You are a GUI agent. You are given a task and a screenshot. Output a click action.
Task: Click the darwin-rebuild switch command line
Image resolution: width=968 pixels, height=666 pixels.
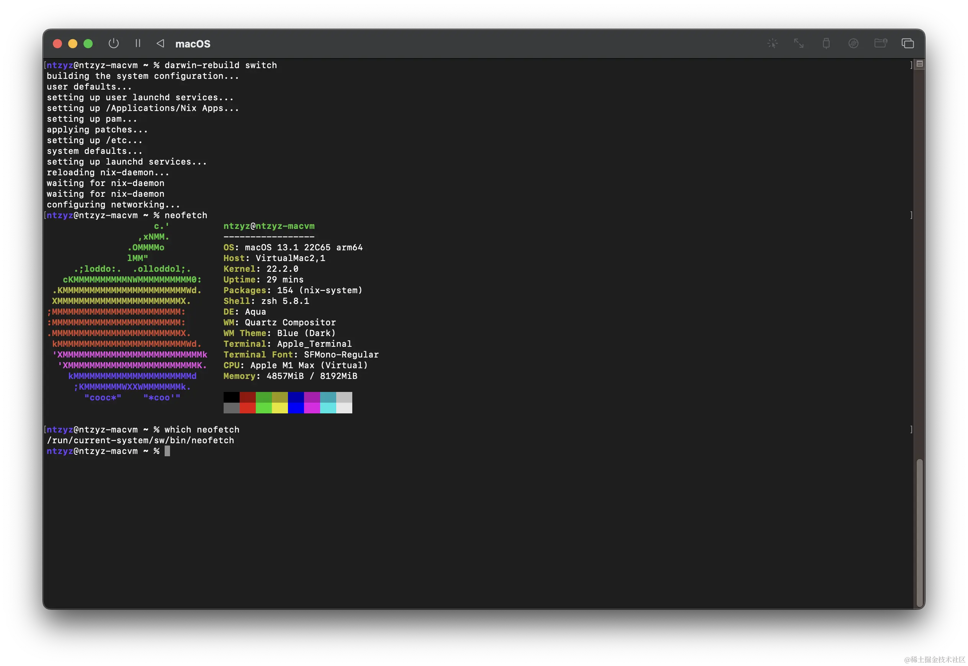click(x=221, y=65)
